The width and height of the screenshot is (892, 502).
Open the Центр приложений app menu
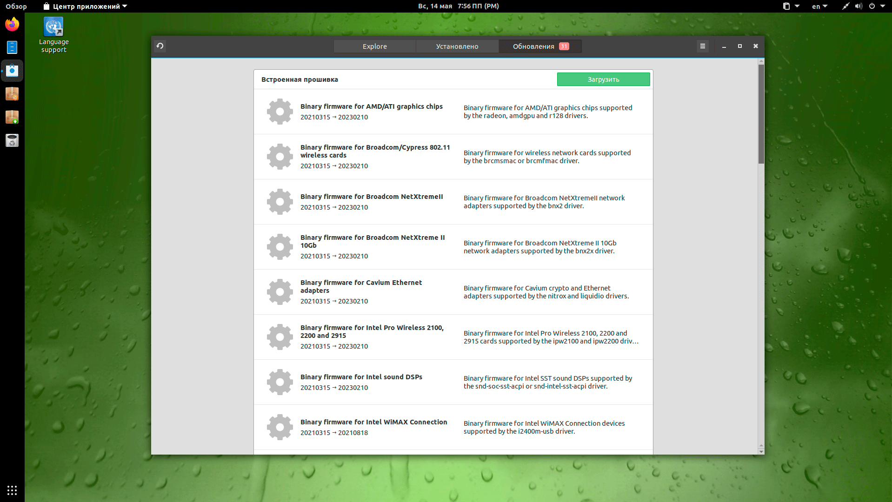point(85,6)
